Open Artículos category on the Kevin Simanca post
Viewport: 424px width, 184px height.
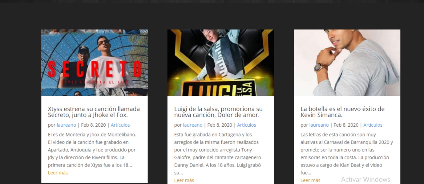[x=373, y=125]
